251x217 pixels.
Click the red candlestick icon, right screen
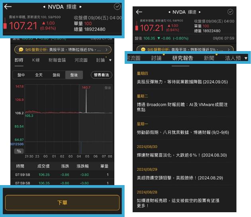(137, 26)
